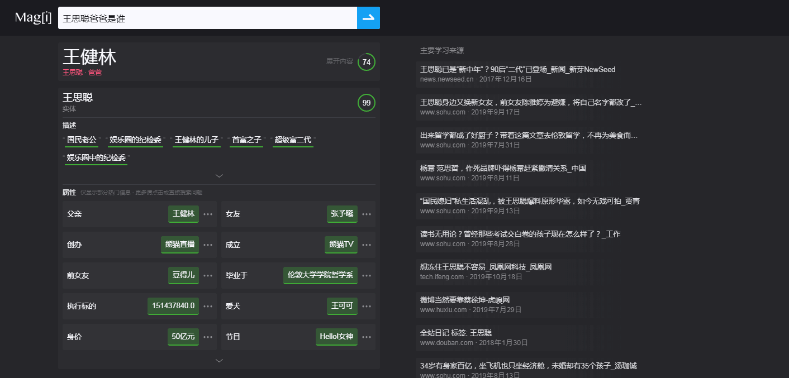Open more options for the 爱犬 attribute
Viewport: 789px width, 378px height.
(367, 306)
